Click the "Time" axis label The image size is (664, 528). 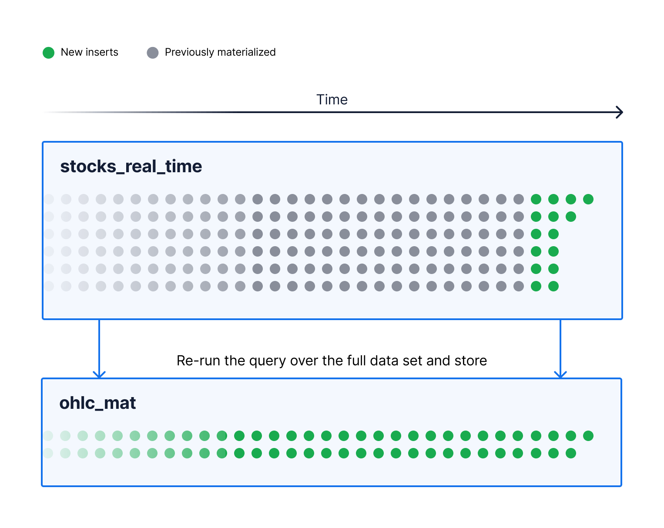point(332,100)
